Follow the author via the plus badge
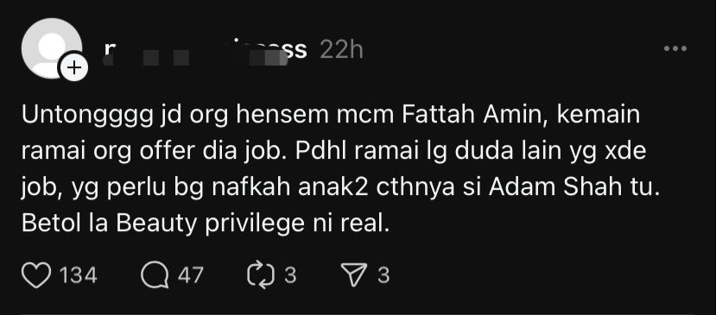 pos(73,68)
